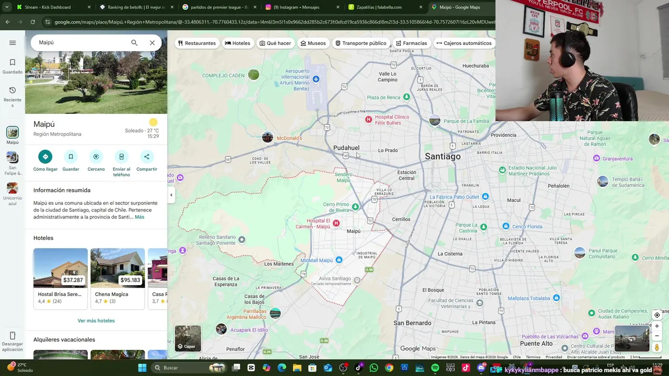Filter map by Hoteles chip
The height and width of the screenshot is (376, 669).
(x=238, y=43)
